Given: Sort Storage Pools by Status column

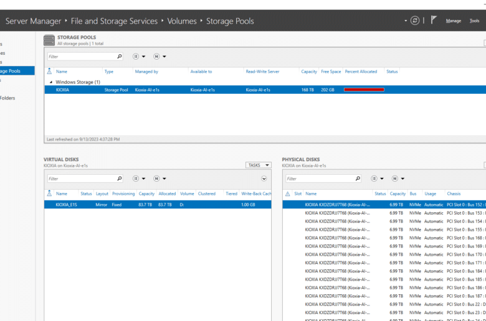Looking at the screenshot, I should pos(392,72).
